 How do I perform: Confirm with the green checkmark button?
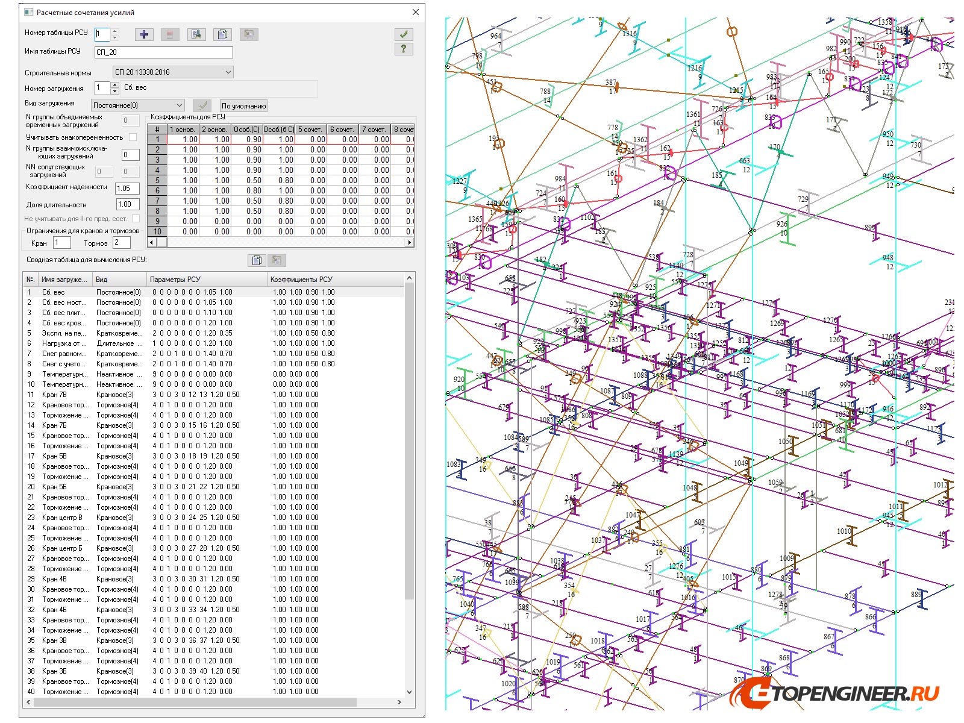[403, 34]
